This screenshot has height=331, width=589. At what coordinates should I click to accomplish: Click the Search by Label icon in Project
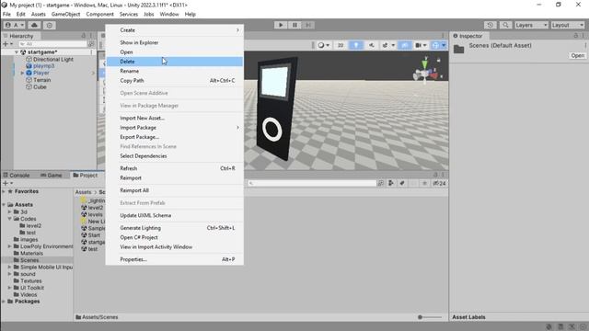coord(402,183)
